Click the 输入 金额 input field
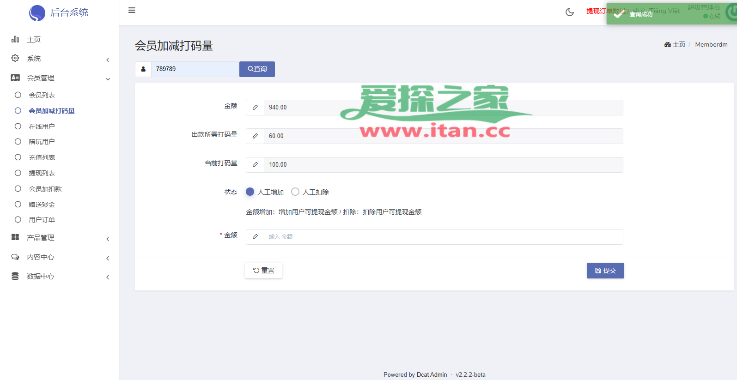Image resolution: width=737 pixels, height=380 pixels. click(443, 237)
